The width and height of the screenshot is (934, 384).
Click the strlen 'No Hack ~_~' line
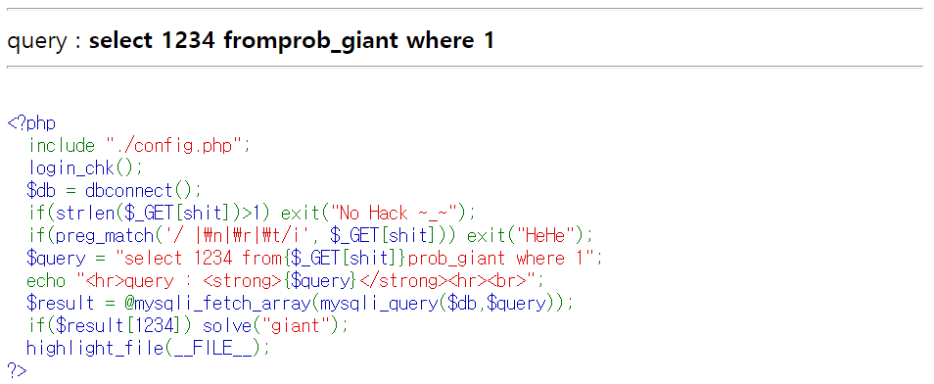coord(253,214)
